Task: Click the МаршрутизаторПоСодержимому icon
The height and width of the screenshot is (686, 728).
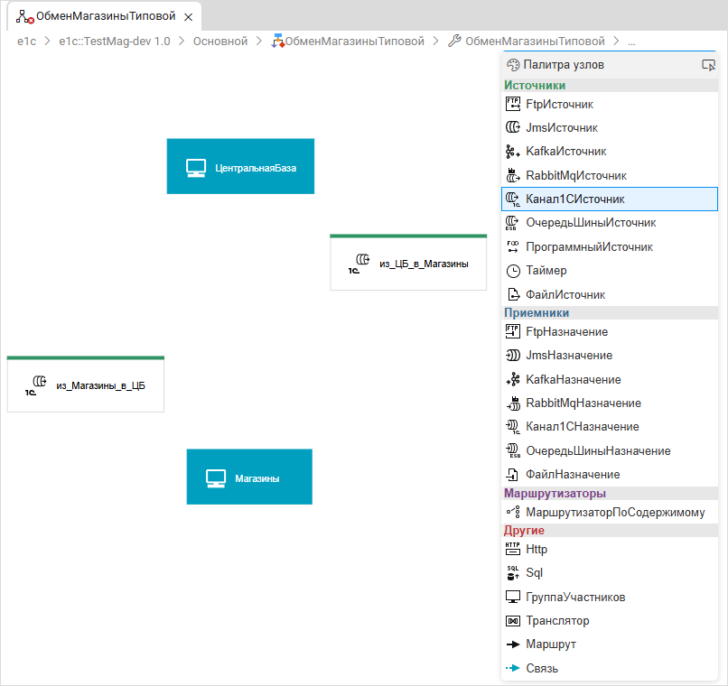Action: click(513, 513)
